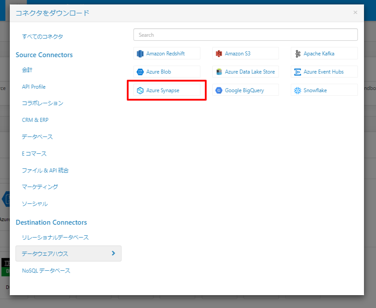This screenshot has width=376, height=308.
Task: Open ファイル & API 統合 category
Action: 45,171
